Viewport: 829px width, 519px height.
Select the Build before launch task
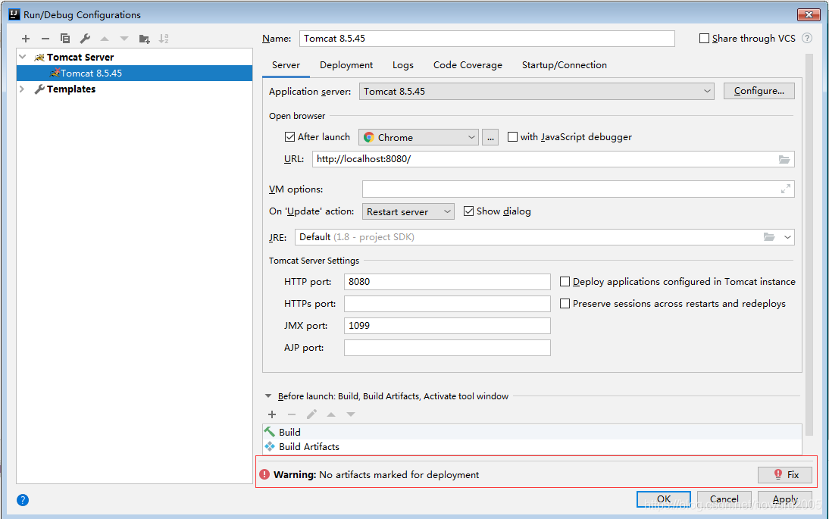click(532, 432)
